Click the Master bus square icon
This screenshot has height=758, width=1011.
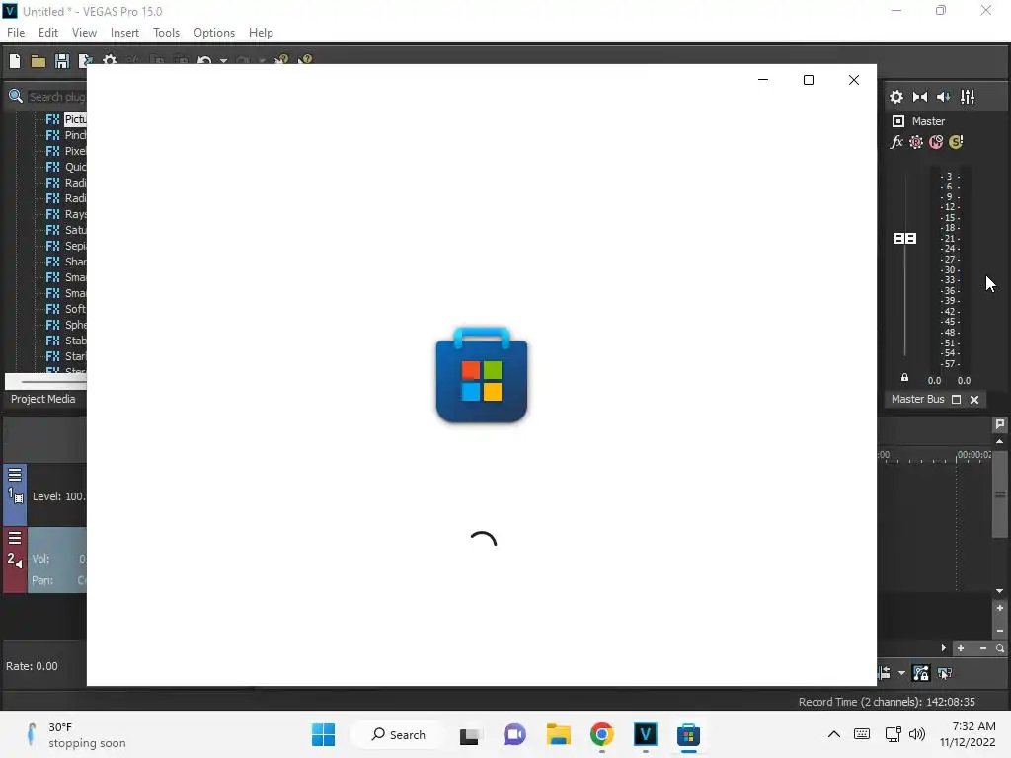898,121
